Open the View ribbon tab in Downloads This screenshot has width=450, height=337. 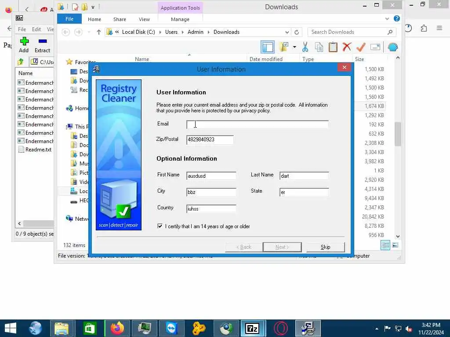(x=144, y=19)
